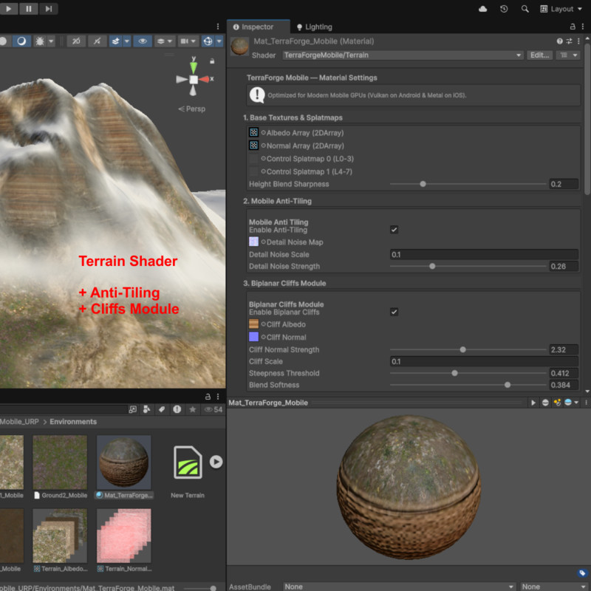Open the Inspector panel kebab menu
The image size is (591, 591).
pyautogui.click(x=583, y=27)
